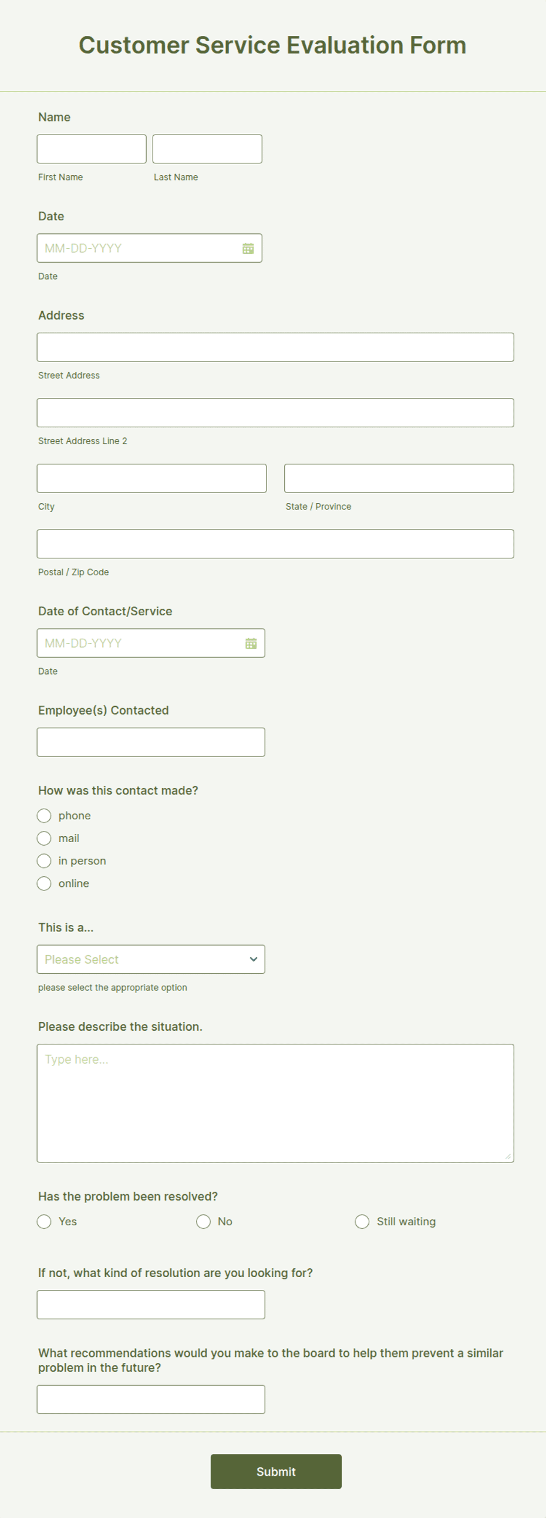Select the Street Address Line 2 field

click(275, 413)
